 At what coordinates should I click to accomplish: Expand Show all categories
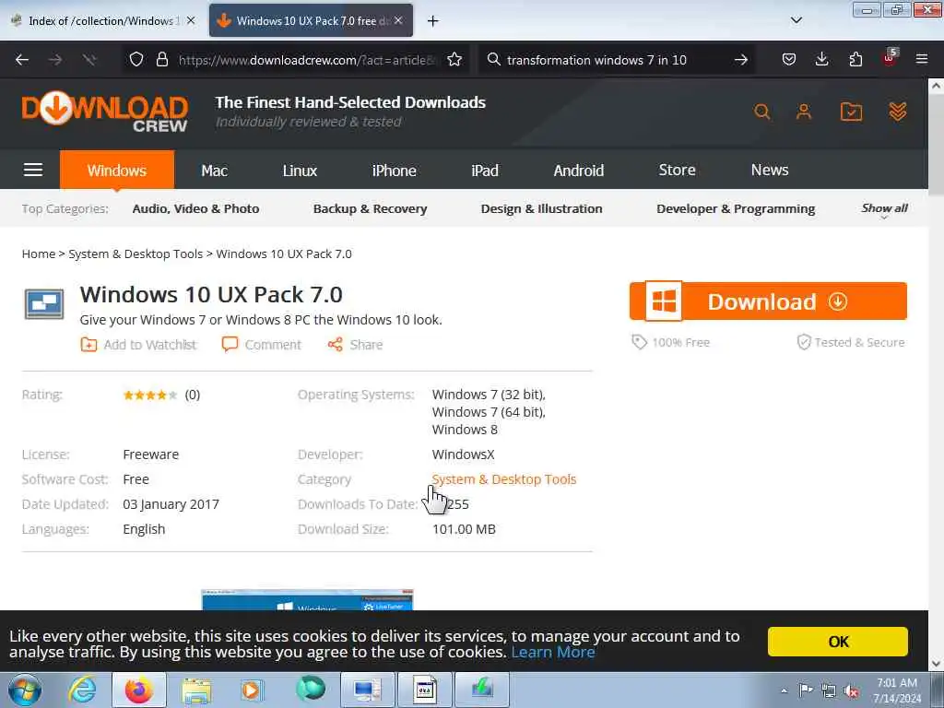pyautogui.click(x=884, y=209)
